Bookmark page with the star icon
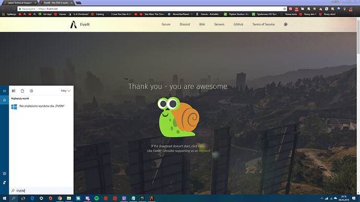The image size is (360, 202). 284,9
